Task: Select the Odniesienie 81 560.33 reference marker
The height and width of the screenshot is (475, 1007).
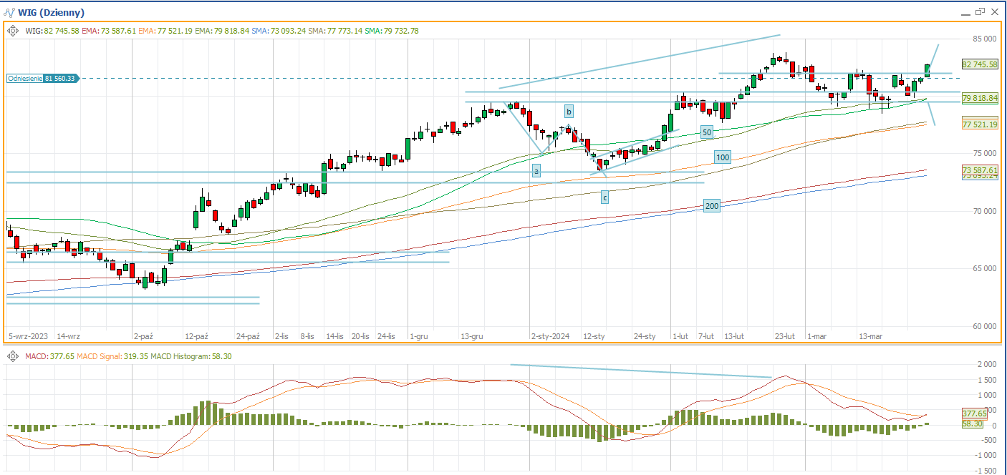Action: point(42,78)
